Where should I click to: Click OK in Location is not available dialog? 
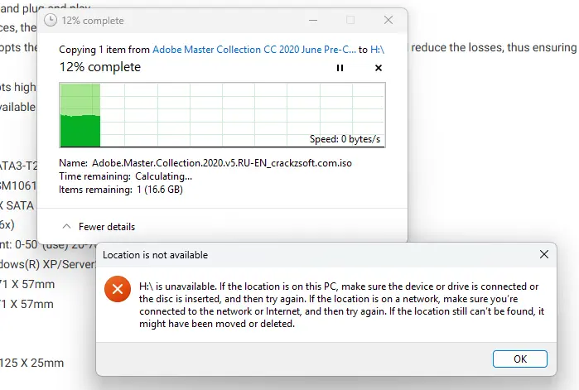coord(520,359)
